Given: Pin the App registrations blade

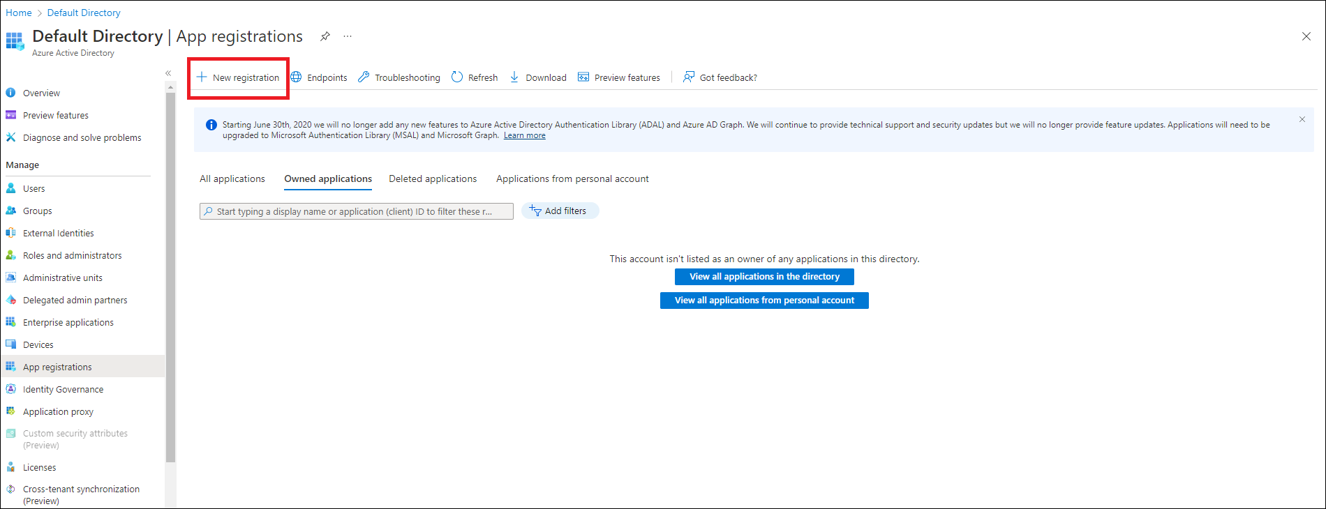Looking at the screenshot, I should pyautogui.click(x=325, y=36).
